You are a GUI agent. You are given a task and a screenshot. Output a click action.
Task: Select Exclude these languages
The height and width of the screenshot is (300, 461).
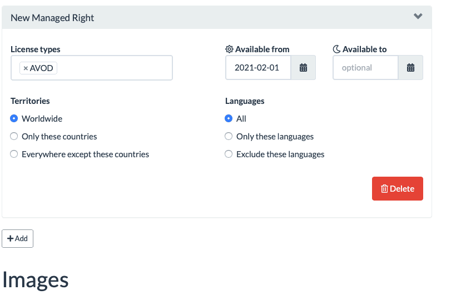pyautogui.click(x=229, y=154)
